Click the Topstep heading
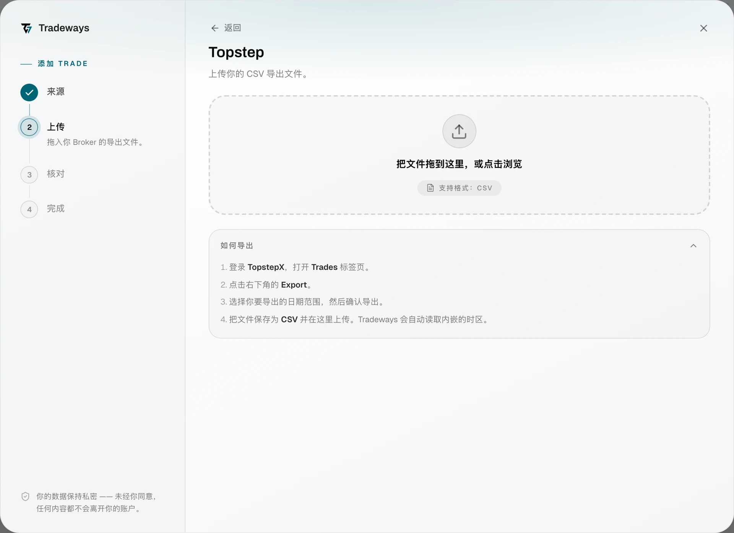This screenshot has width=734, height=533. point(236,52)
